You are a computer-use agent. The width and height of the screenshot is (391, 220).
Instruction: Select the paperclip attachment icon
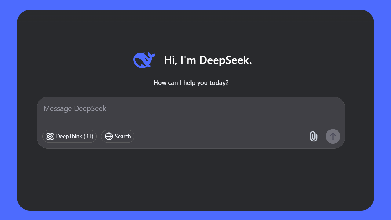[313, 136]
